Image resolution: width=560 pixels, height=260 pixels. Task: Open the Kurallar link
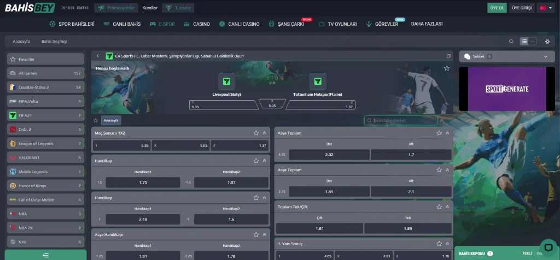tap(150, 8)
